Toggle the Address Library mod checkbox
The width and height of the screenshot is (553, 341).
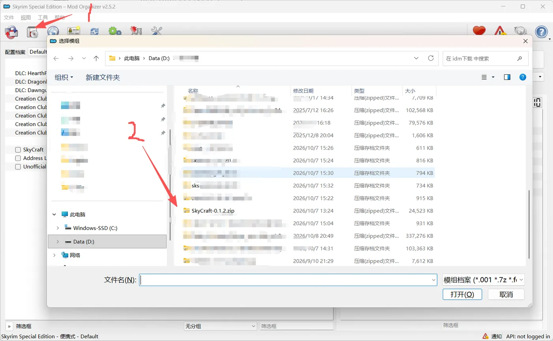click(18, 158)
